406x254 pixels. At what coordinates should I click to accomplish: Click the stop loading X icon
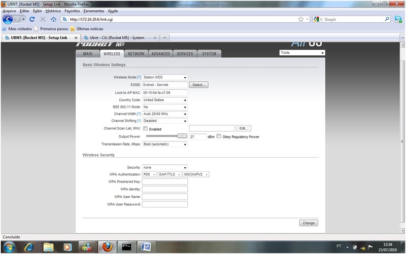click(43, 19)
